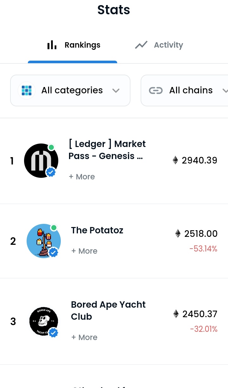Click verified badge on The Potatoz
228x388 pixels.
pos(54,253)
